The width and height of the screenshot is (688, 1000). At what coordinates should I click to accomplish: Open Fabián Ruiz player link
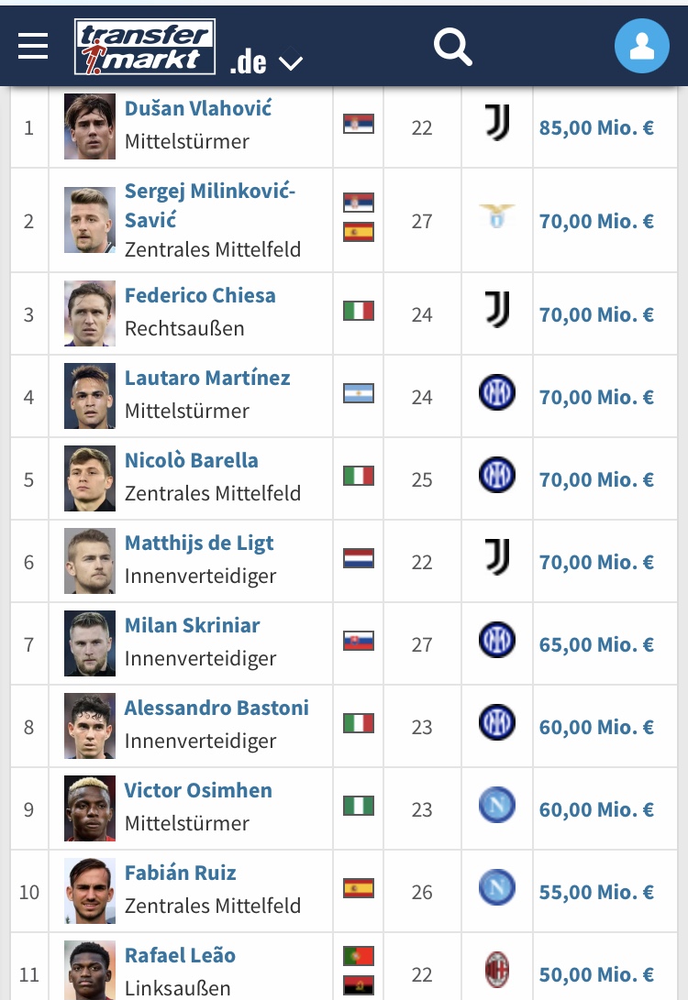(x=181, y=873)
